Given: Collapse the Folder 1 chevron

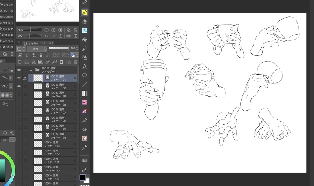Looking at the screenshot, I should [31, 70].
